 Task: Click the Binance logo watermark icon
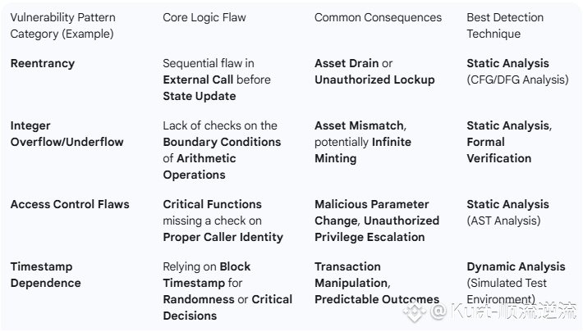point(415,312)
